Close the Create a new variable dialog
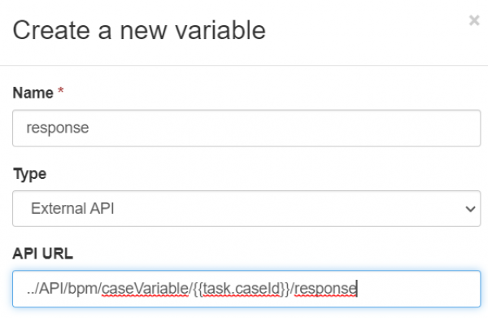 [x=474, y=20]
